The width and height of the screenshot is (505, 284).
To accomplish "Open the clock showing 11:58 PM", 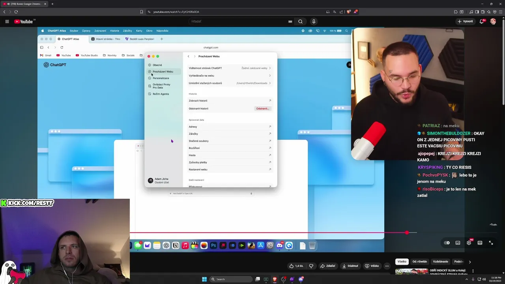I will (x=494, y=279).
